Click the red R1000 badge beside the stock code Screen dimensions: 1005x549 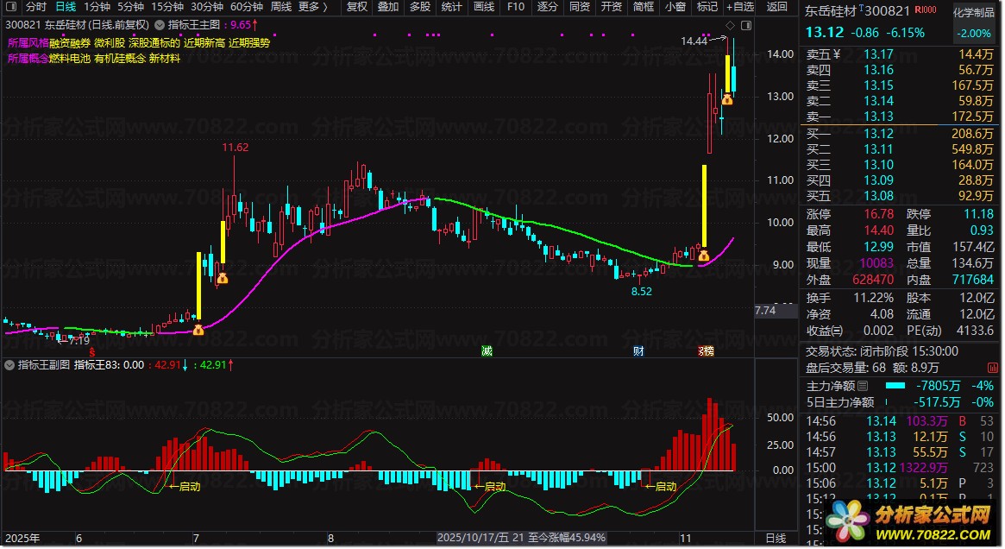(926, 10)
